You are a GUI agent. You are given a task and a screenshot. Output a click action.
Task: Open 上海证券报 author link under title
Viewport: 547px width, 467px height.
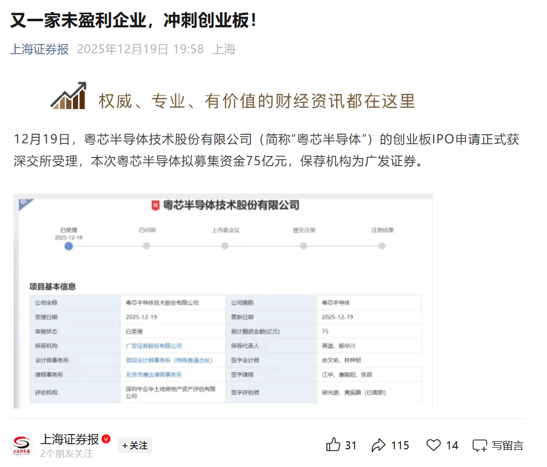(39, 49)
